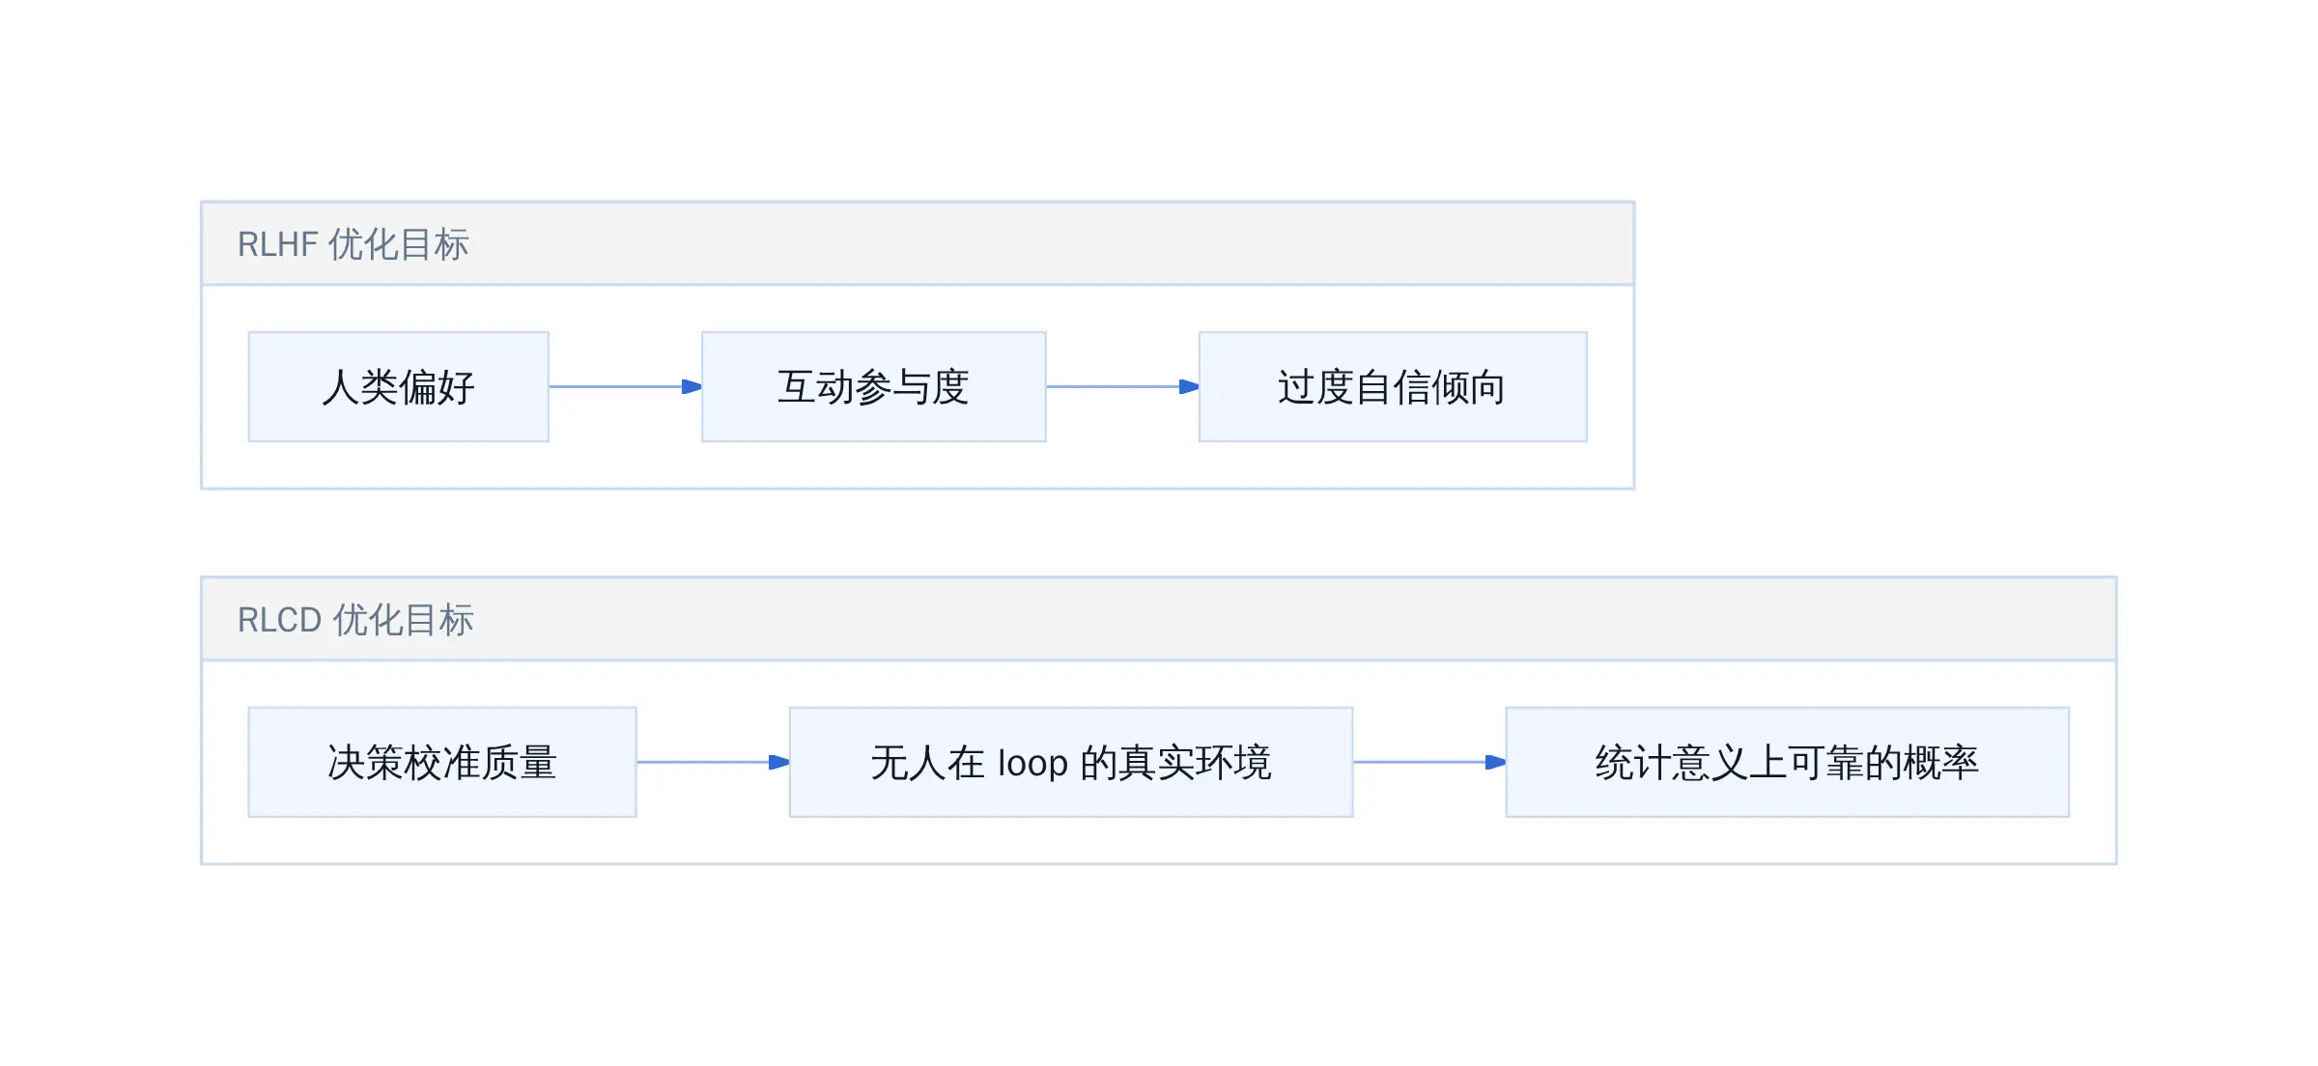This screenshot has width=2318, height=1066.
Task: Click empty gray header area of RLHF group
Action: pyautogui.click(x=1062, y=244)
